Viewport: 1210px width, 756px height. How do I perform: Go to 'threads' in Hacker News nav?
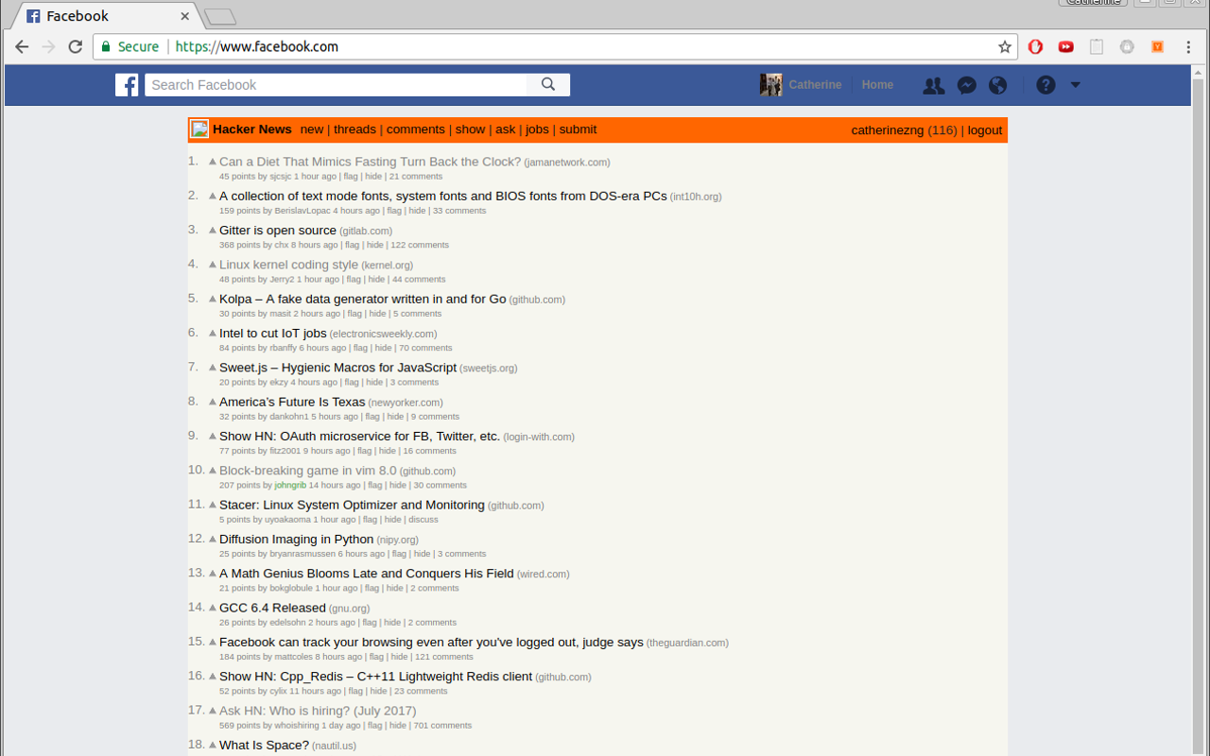[354, 129]
